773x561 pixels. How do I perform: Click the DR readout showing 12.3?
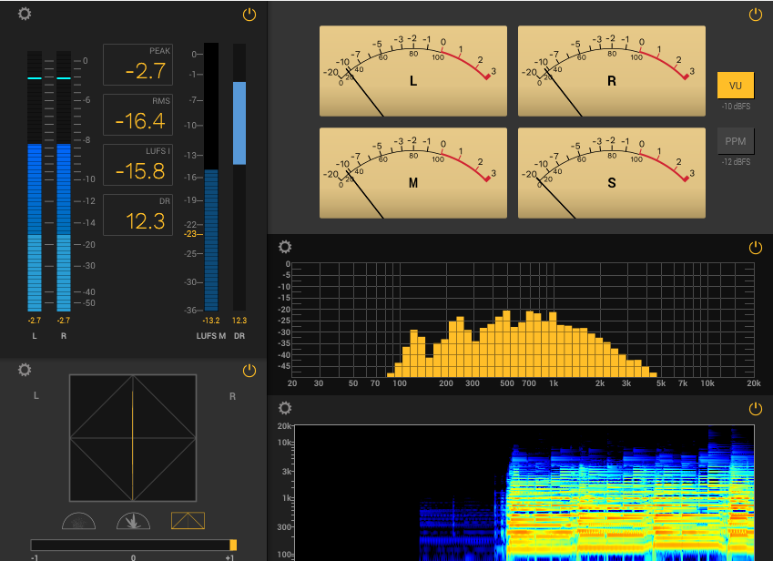[137, 215]
